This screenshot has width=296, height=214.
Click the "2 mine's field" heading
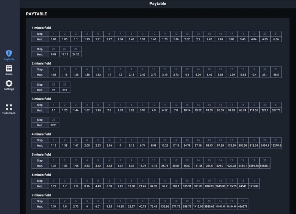[x=41, y=63]
